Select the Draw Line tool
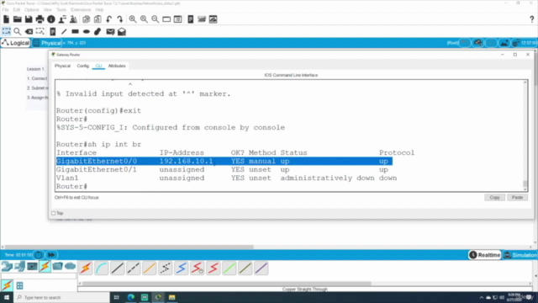The image size is (538, 303). pos(64,32)
